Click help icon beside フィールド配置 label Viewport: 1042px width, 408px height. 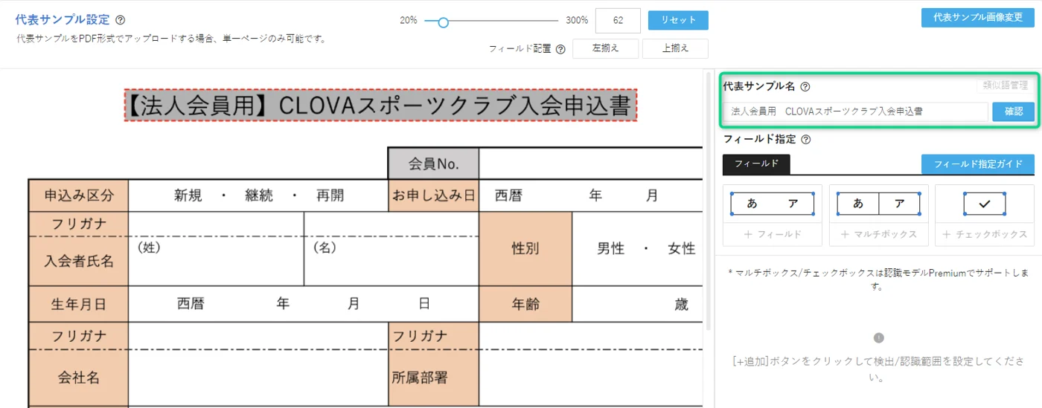pyautogui.click(x=560, y=49)
